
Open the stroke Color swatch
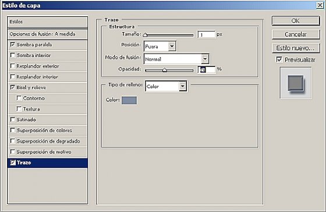(x=129, y=100)
